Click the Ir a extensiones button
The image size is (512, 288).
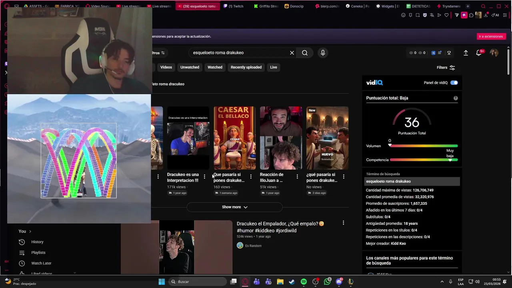point(491,36)
